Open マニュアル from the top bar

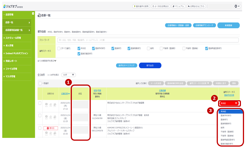tap(178, 6)
